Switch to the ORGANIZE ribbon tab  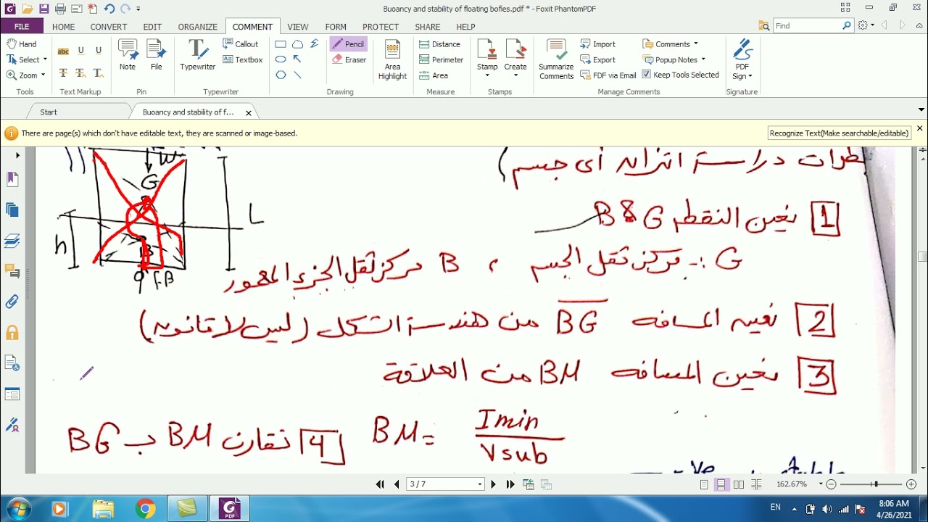pos(198,27)
